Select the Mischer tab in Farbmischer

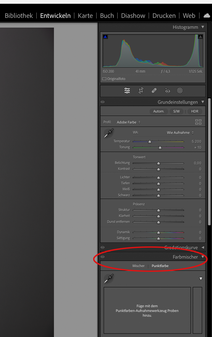[x=139, y=266]
